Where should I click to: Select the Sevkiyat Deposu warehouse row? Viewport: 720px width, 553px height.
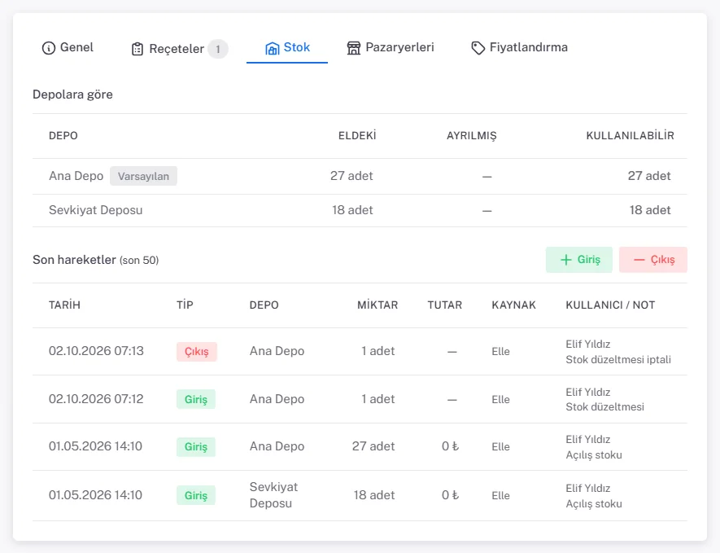coord(360,211)
